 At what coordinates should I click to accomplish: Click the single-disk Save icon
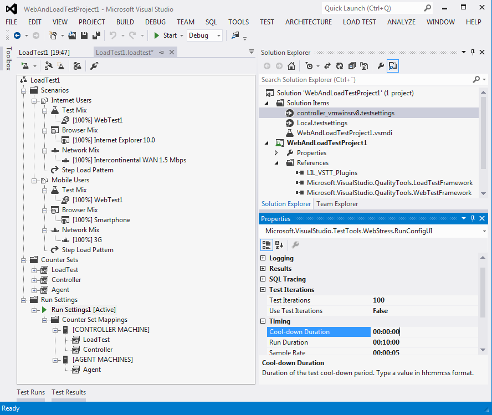coord(84,35)
